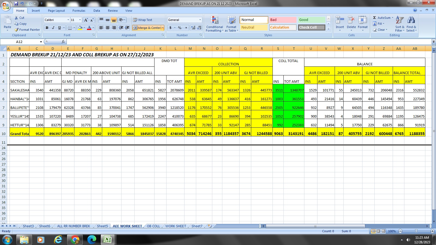Apply font color red A swatch
The height and width of the screenshot is (245, 436).
[x=89, y=28]
